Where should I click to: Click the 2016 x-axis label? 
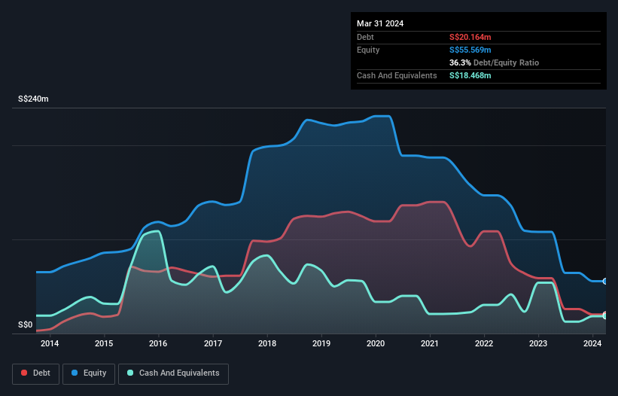coord(158,343)
